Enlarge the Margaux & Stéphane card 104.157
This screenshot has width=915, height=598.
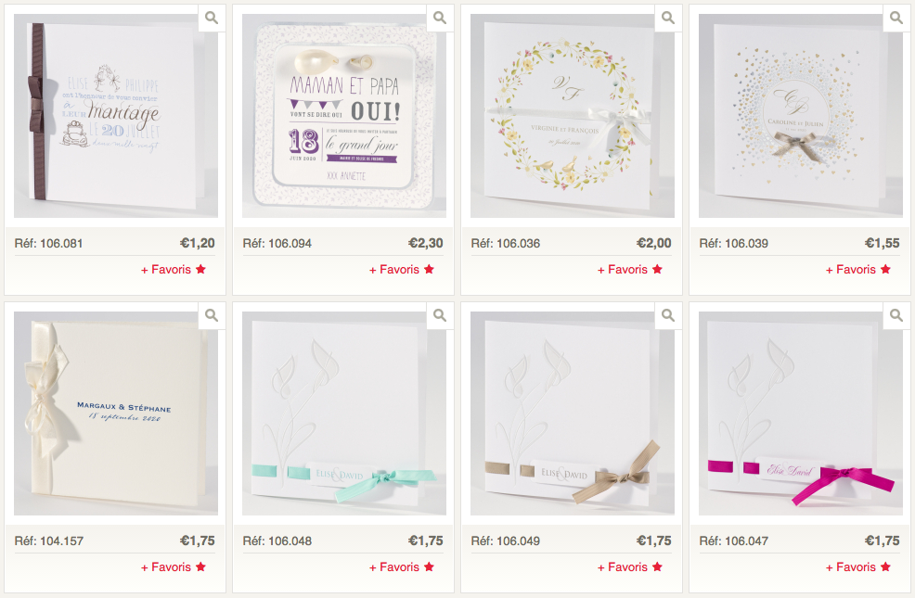point(212,316)
